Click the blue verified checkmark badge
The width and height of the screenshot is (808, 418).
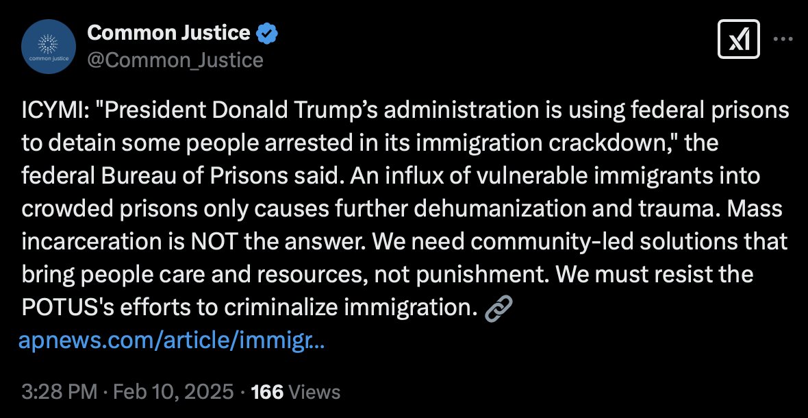click(x=266, y=32)
